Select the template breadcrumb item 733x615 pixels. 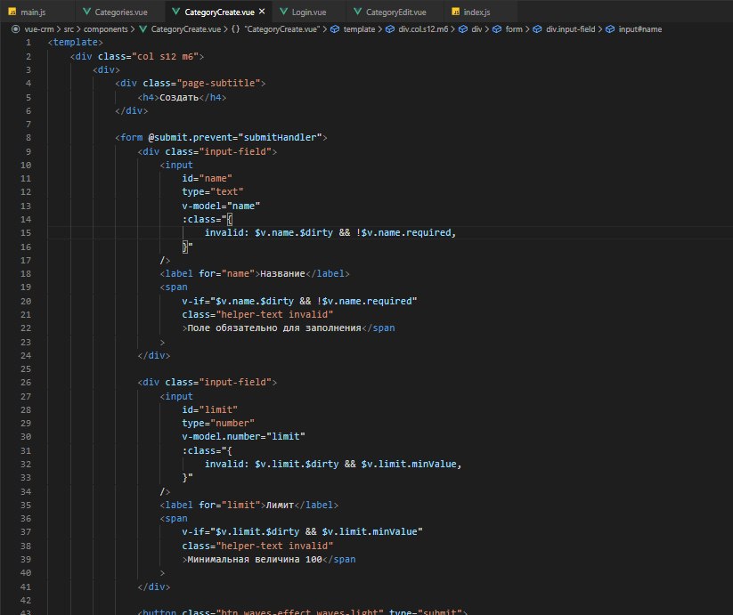tap(359, 29)
